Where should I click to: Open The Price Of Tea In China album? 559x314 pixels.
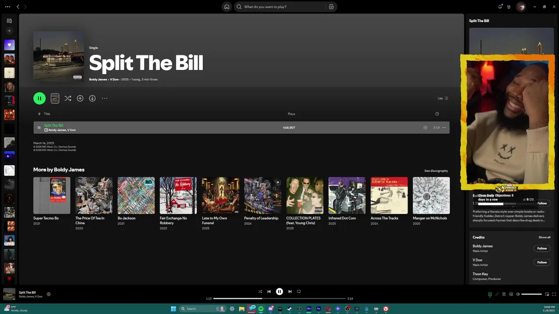pyautogui.click(x=94, y=195)
